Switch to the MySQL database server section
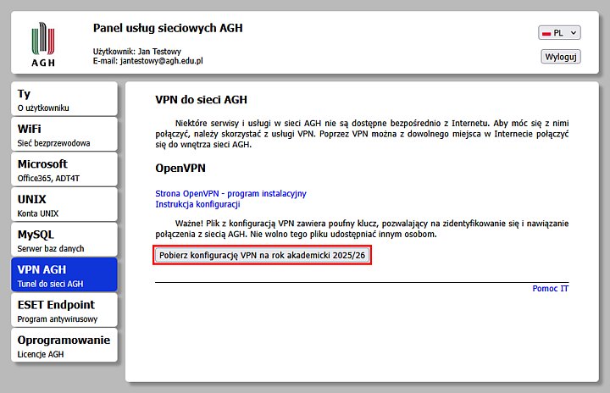The height and width of the screenshot is (393, 610). pos(64,239)
